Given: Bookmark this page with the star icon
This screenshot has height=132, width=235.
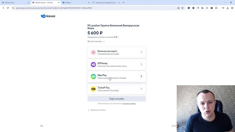Looking at the screenshot, I should (182, 8).
